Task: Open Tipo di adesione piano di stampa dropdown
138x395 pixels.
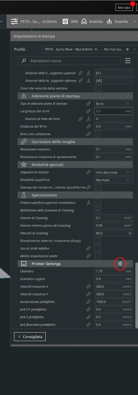Action: click(114, 104)
